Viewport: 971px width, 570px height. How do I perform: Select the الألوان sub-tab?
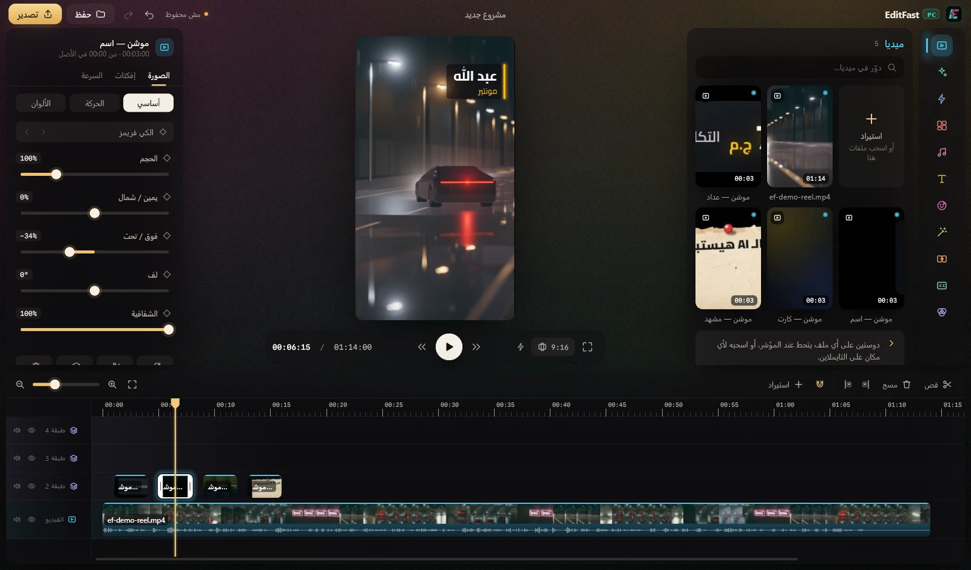(41, 103)
